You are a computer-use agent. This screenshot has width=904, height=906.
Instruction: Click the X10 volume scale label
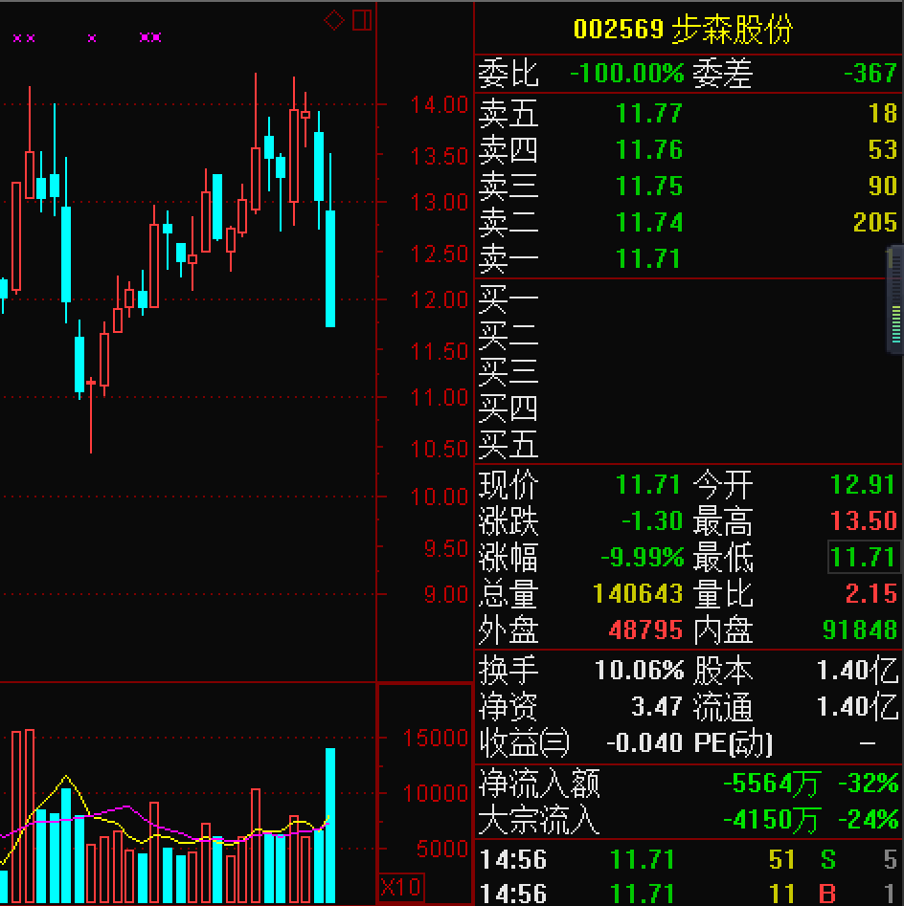coord(401,887)
